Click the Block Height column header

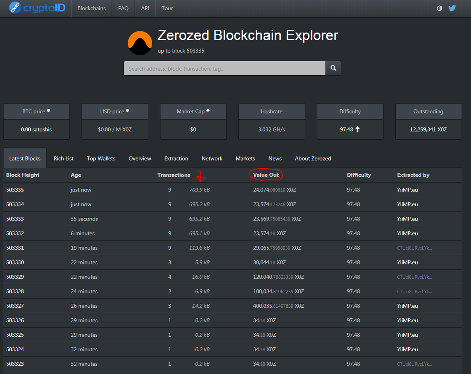pos(23,175)
